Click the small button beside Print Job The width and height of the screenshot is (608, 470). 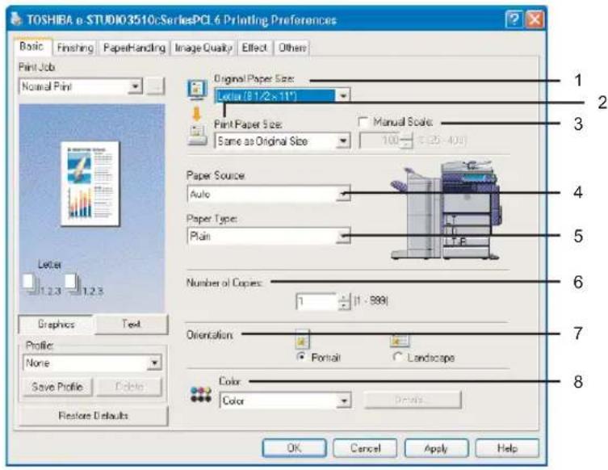[156, 86]
